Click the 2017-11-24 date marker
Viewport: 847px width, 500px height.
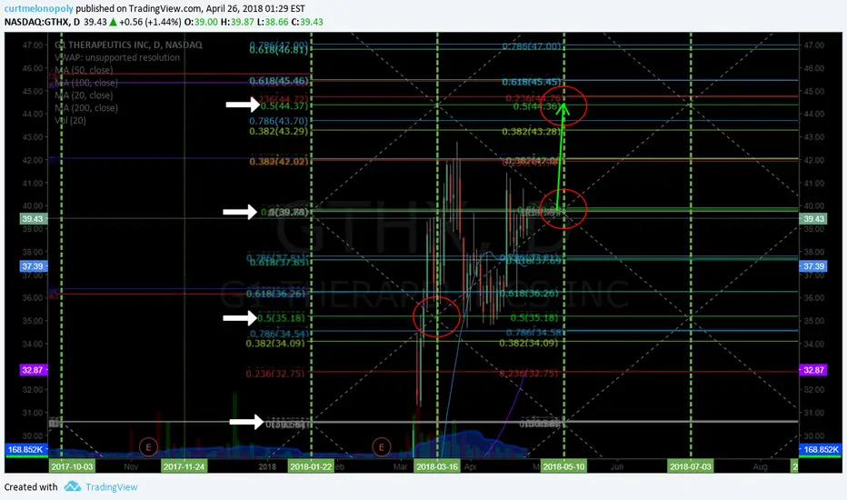184,466
